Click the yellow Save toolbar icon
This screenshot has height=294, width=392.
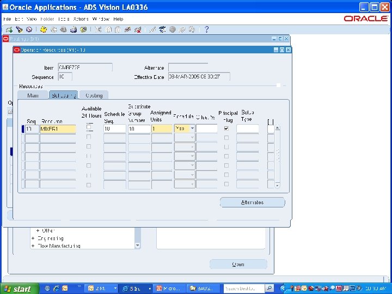[44, 29]
